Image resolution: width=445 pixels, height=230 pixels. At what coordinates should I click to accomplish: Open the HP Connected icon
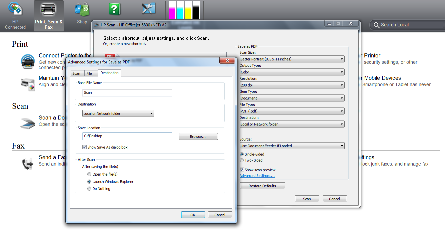(15, 9)
